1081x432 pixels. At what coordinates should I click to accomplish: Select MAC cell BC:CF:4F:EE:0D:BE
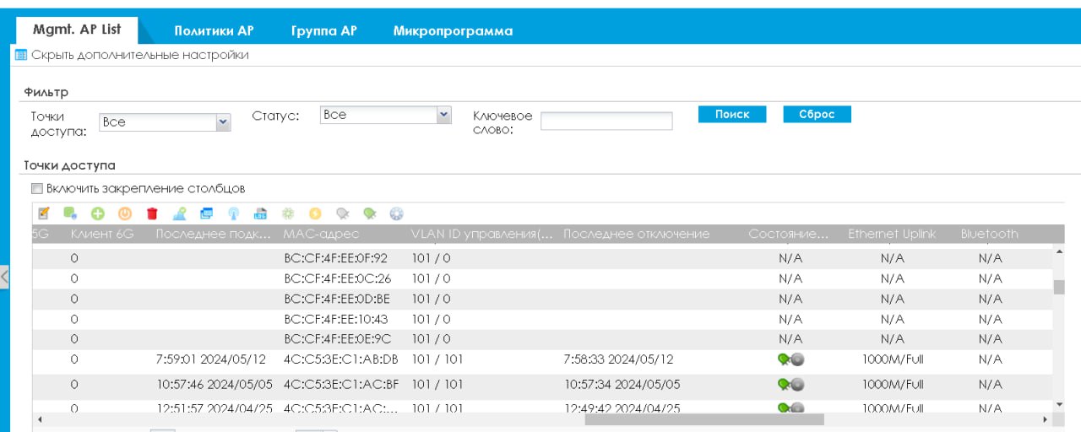[x=337, y=299]
